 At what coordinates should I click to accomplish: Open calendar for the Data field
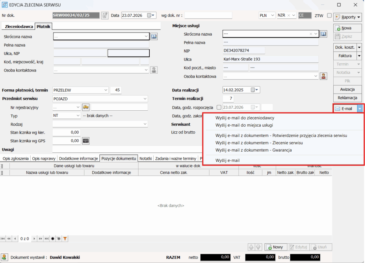coord(151,15)
